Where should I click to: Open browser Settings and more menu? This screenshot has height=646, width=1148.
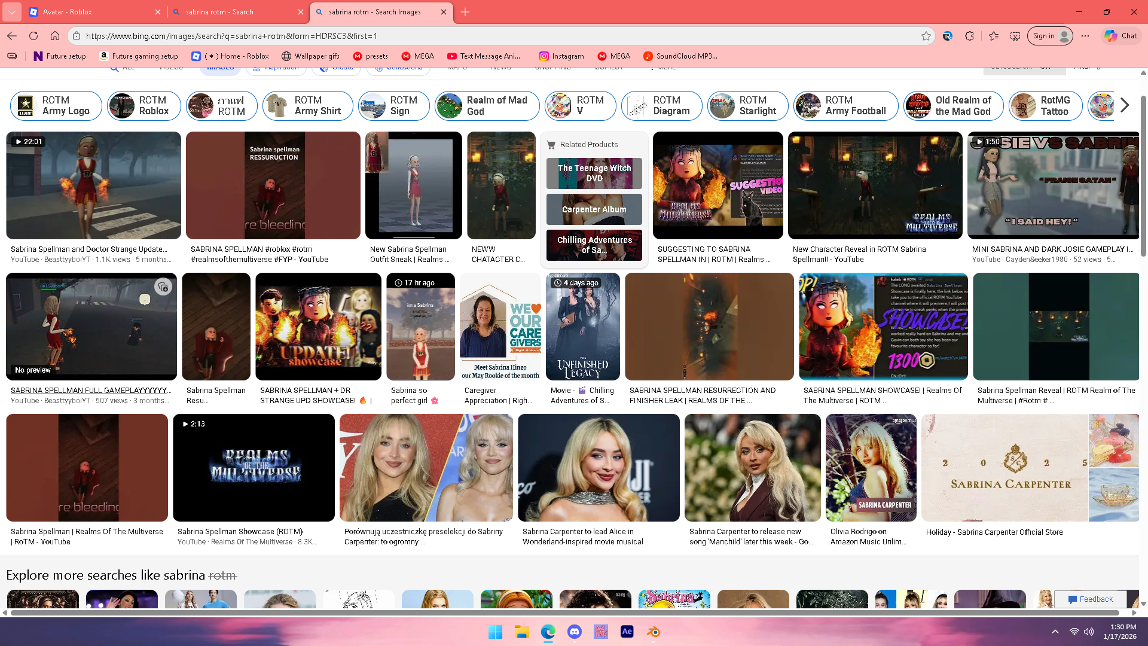pos(1085,36)
